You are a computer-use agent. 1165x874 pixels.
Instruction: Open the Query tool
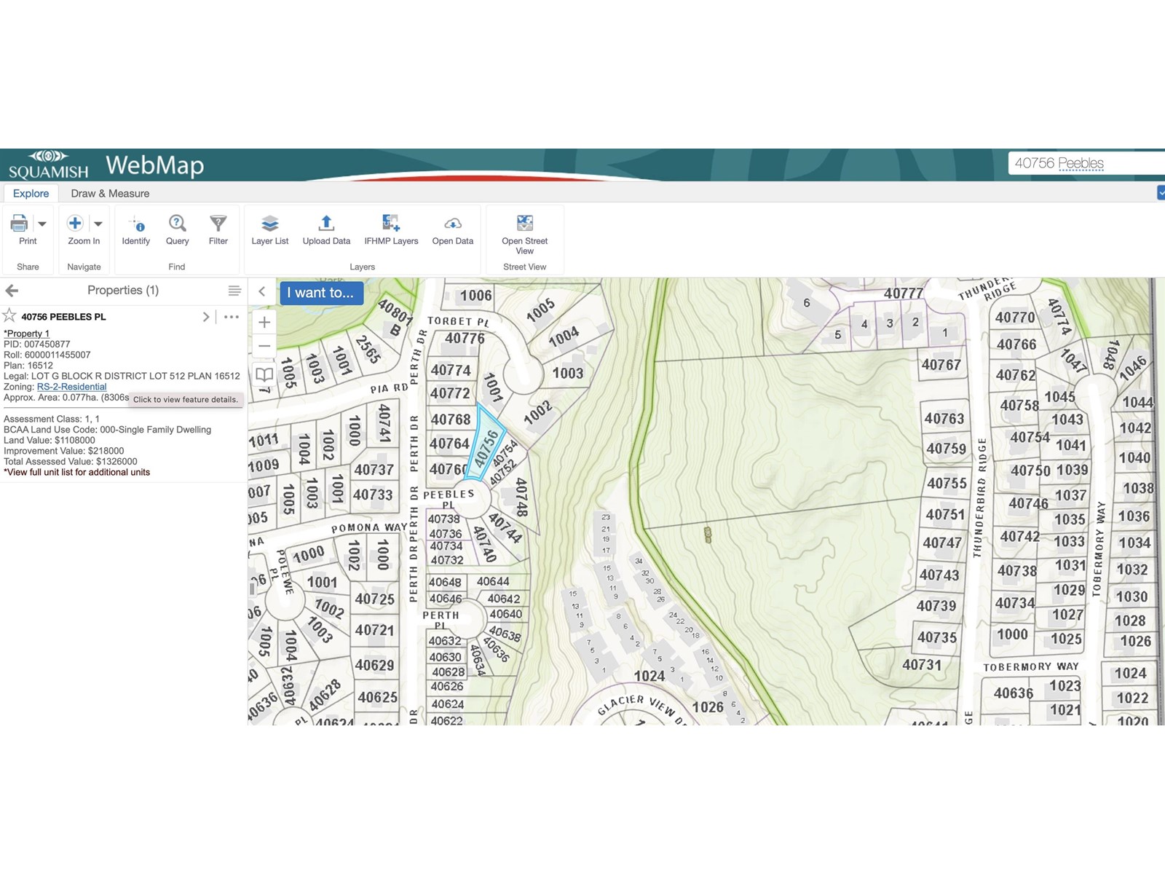(177, 224)
